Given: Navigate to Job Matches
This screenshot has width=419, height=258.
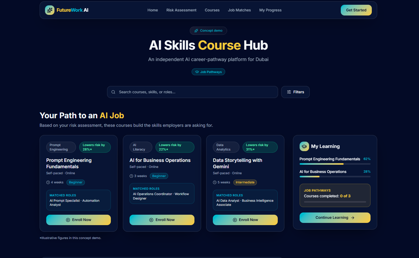Looking at the screenshot, I should (x=239, y=10).
